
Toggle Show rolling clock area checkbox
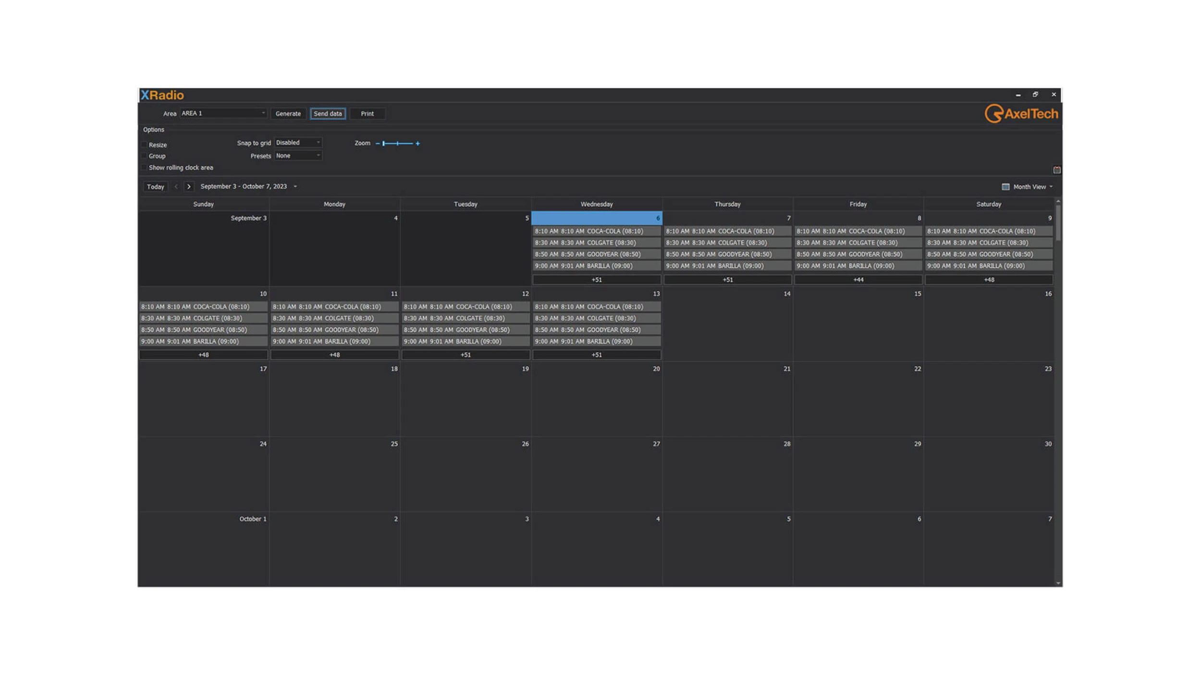144,168
